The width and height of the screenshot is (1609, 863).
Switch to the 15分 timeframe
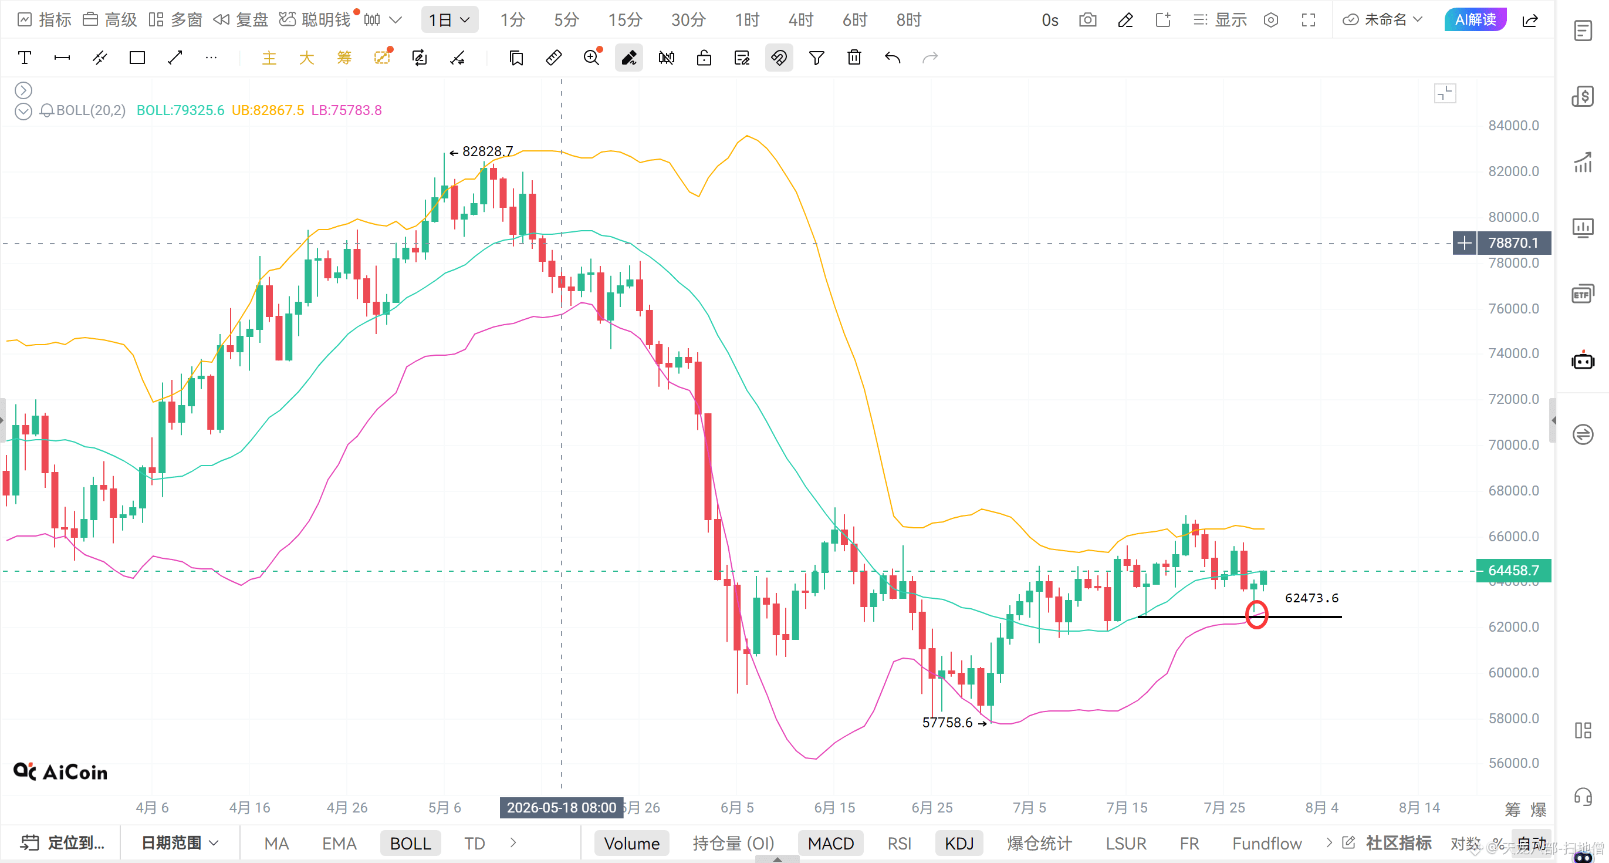(626, 20)
